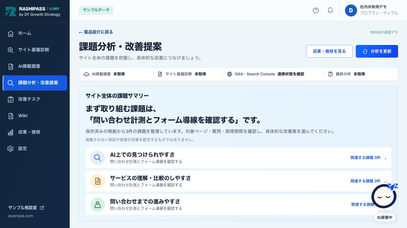Expand 関連する課題 3件 for サービスの理解・比較のしやすさ

369,181
